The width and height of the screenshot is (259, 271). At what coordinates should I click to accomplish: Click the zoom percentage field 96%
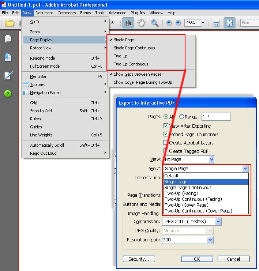click(193, 23)
